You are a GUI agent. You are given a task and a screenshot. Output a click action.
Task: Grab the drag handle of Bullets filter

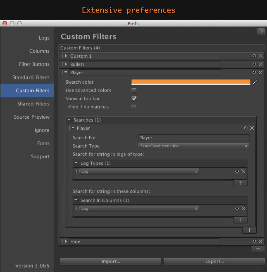click(62, 64)
